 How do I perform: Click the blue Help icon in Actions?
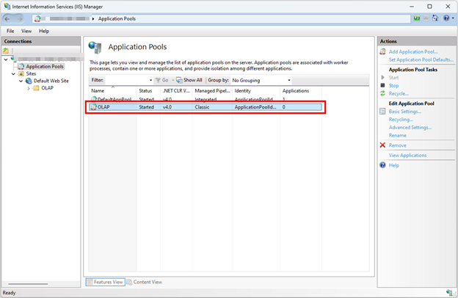[382, 165]
